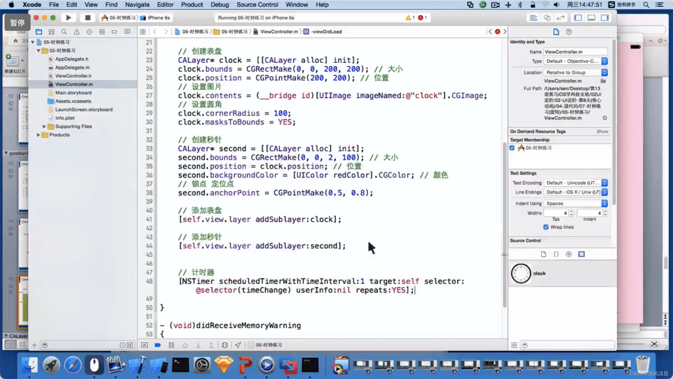The height and width of the screenshot is (379, 673).
Task: Open the Debug menu in menu bar
Action: pyautogui.click(x=219, y=4)
